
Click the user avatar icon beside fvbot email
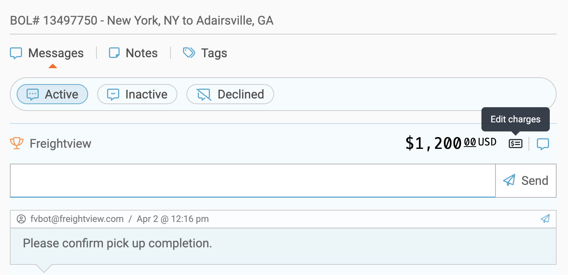click(x=21, y=219)
